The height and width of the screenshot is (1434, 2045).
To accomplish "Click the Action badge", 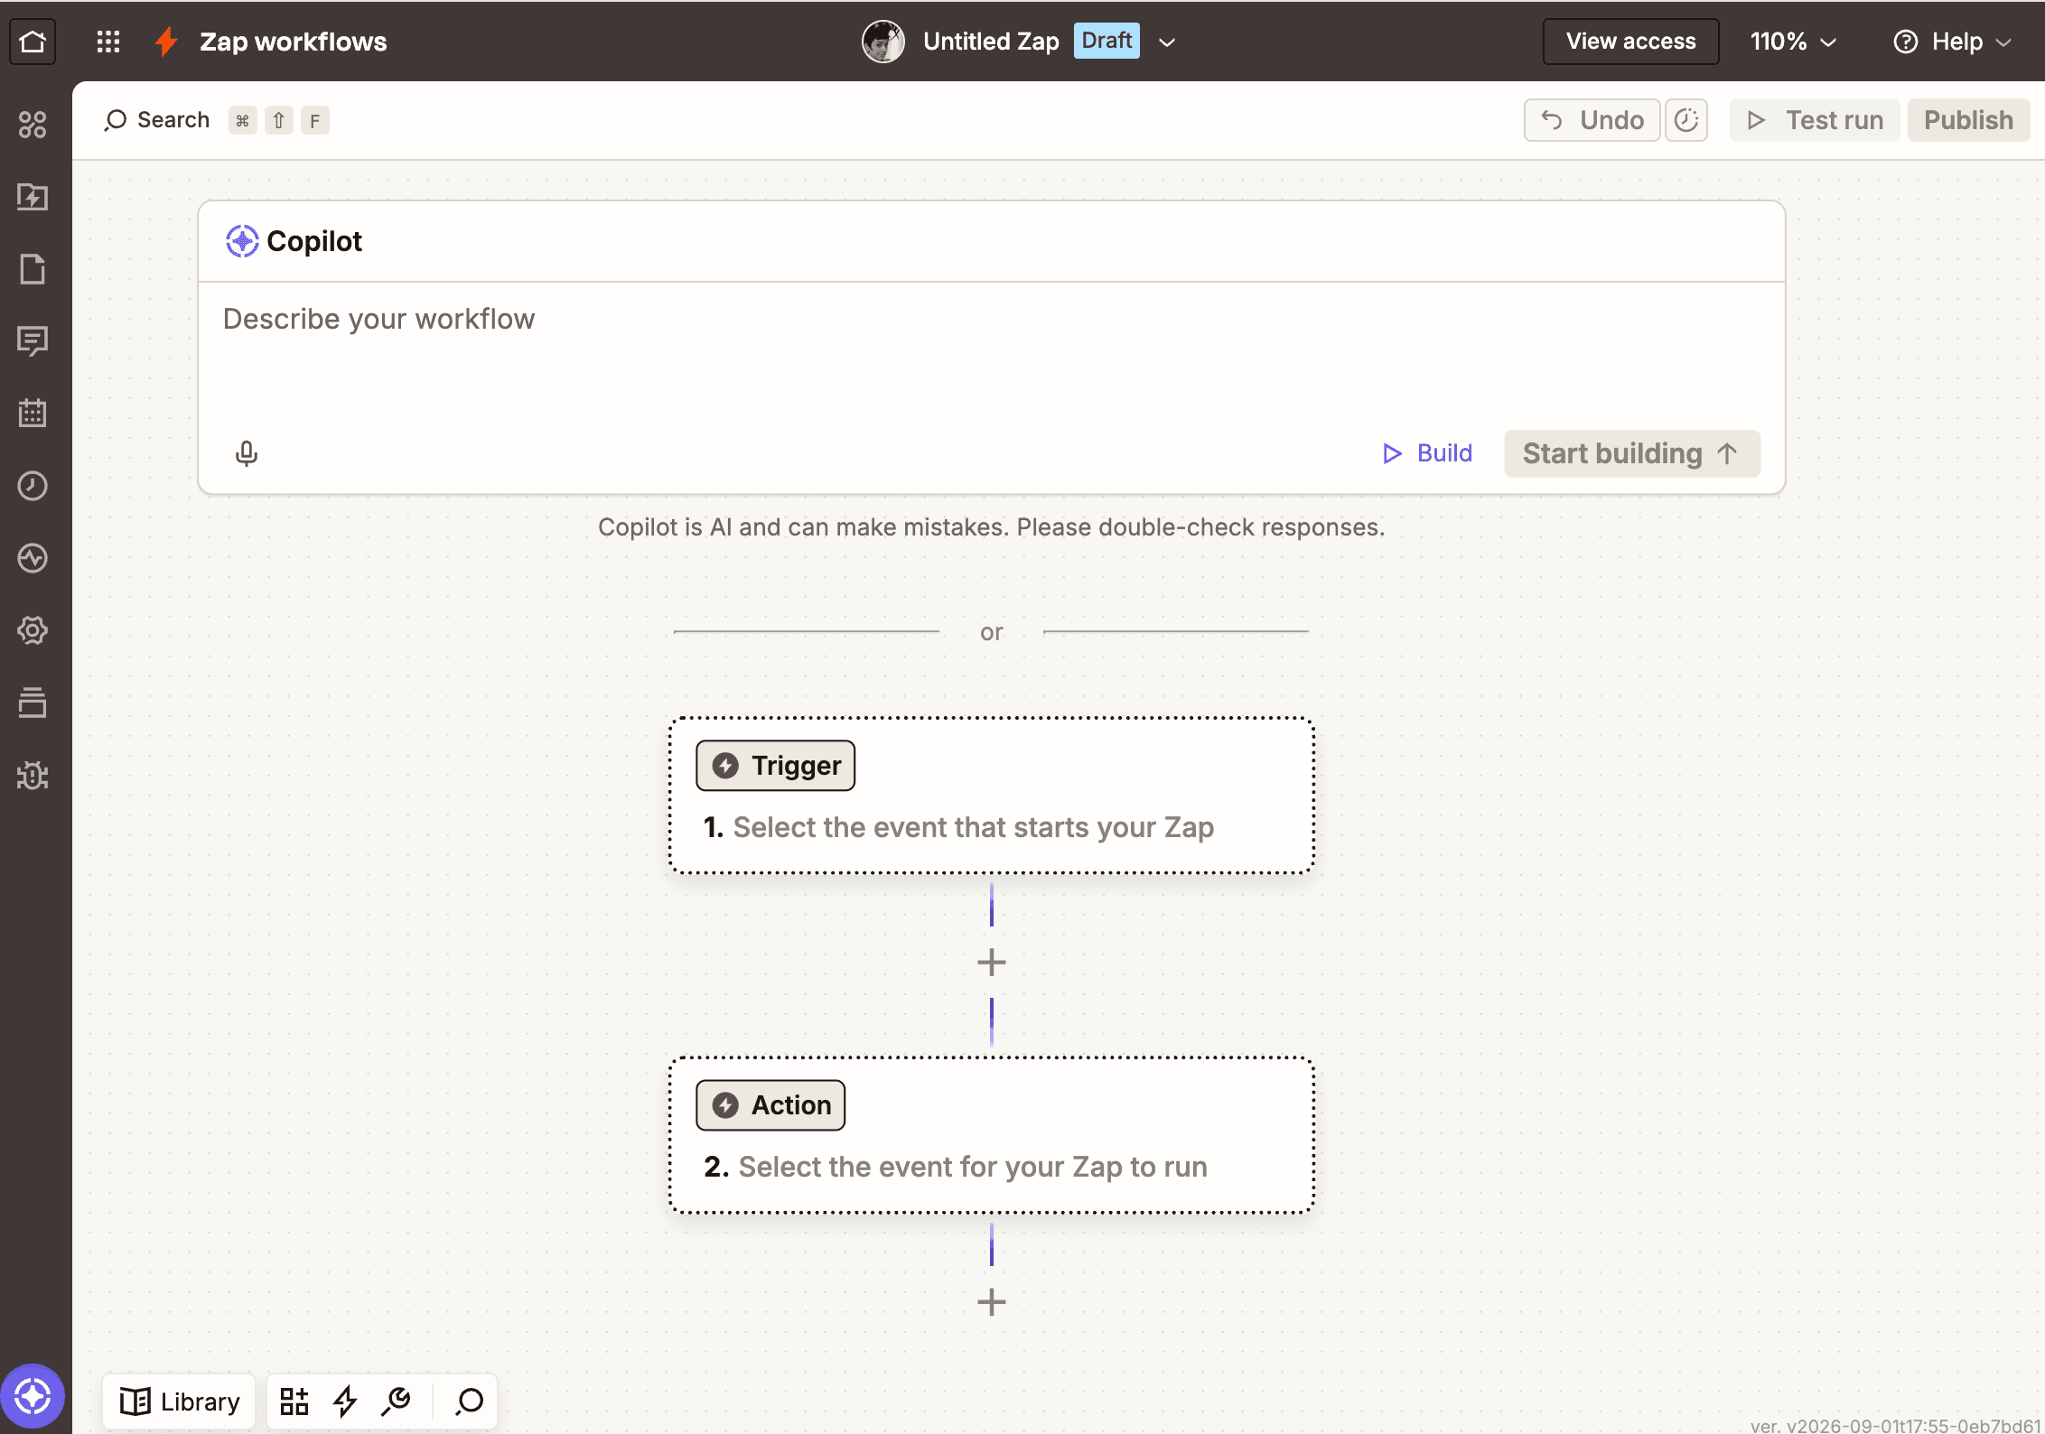I will 770,1105.
